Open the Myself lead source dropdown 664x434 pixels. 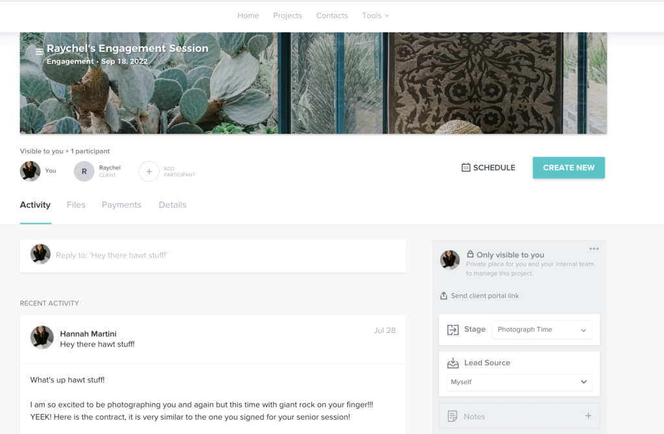click(519, 382)
